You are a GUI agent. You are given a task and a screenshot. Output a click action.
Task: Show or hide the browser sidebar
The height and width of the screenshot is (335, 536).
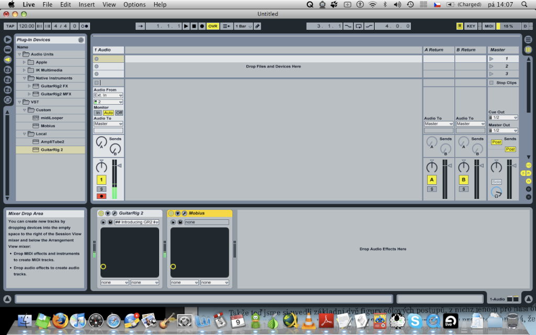7,40
